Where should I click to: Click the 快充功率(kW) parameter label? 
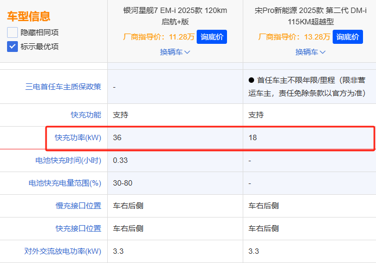pyautogui.click(x=78, y=137)
